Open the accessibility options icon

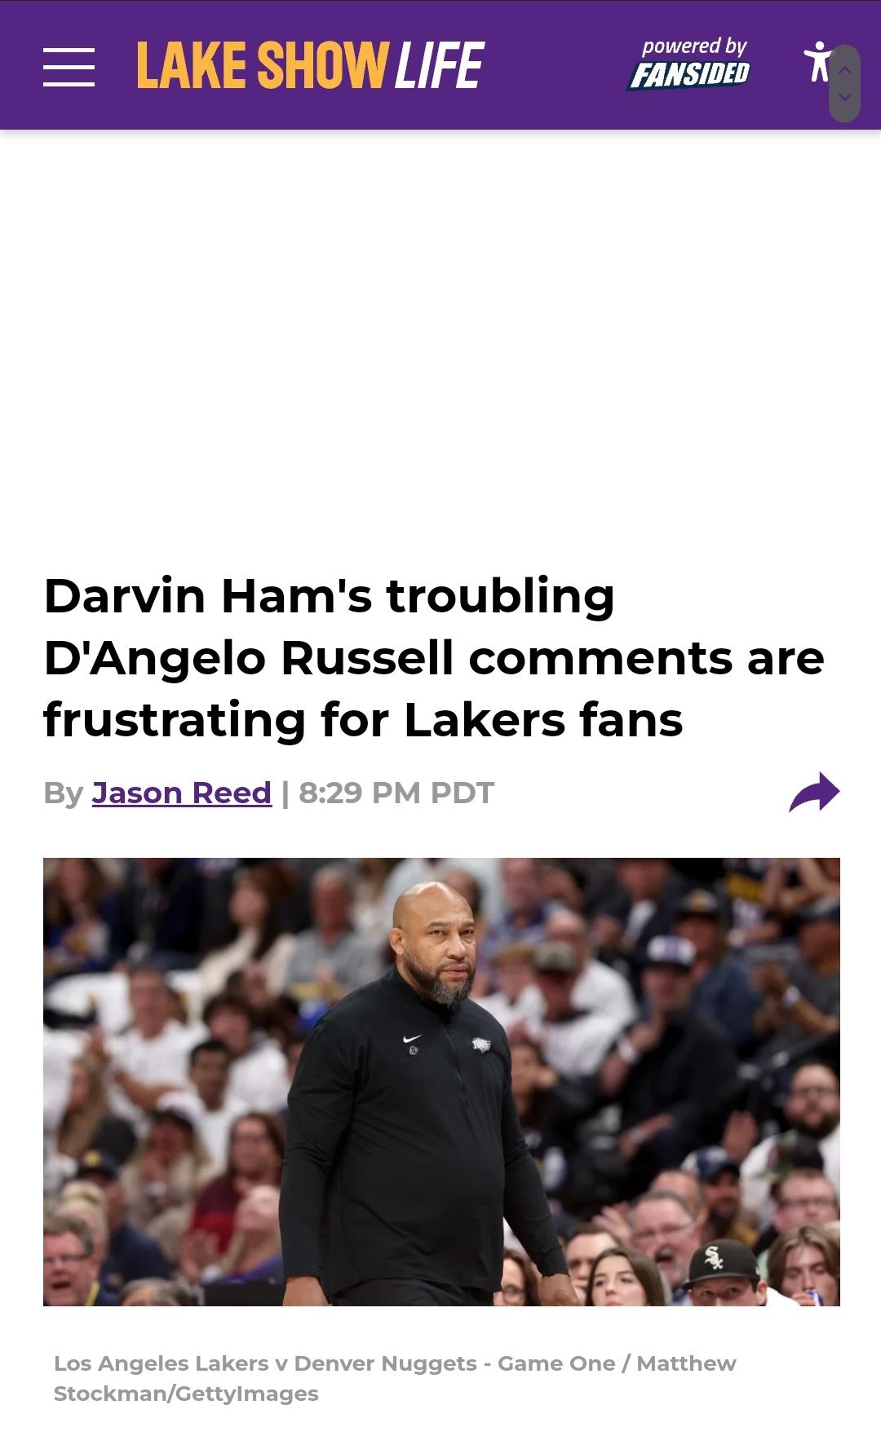click(x=817, y=62)
